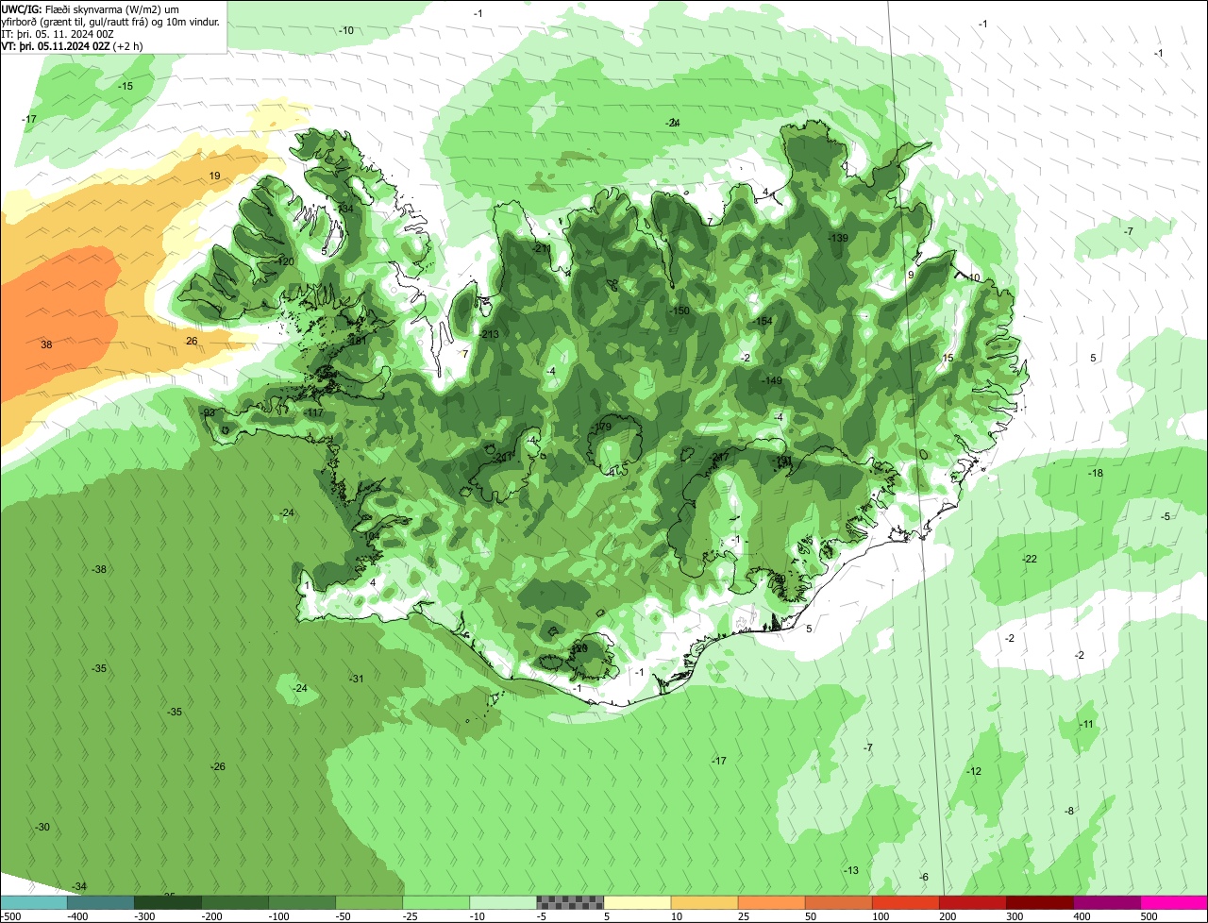
Task: Click the map value '-150'
Action: pyautogui.click(x=679, y=311)
